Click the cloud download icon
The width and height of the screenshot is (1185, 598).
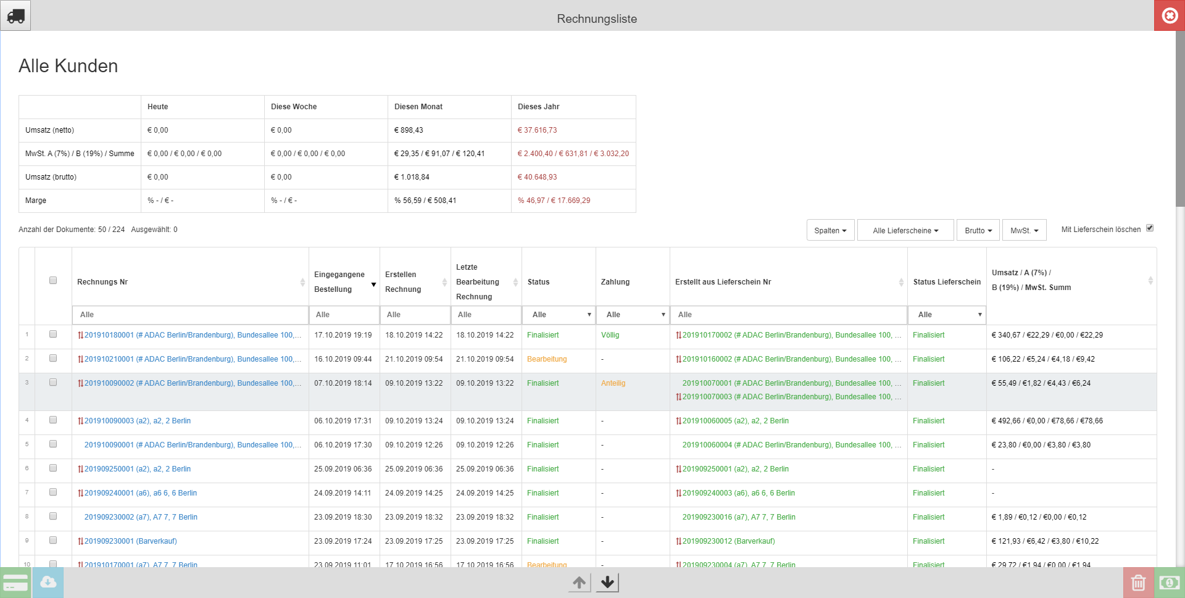[x=48, y=583]
